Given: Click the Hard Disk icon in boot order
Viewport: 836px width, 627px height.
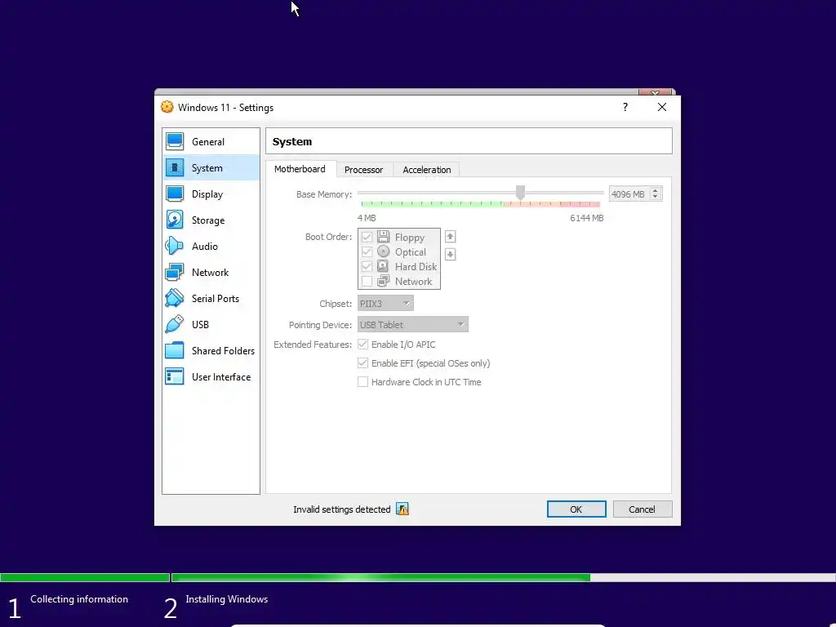Looking at the screenshot, I should 384,265.
